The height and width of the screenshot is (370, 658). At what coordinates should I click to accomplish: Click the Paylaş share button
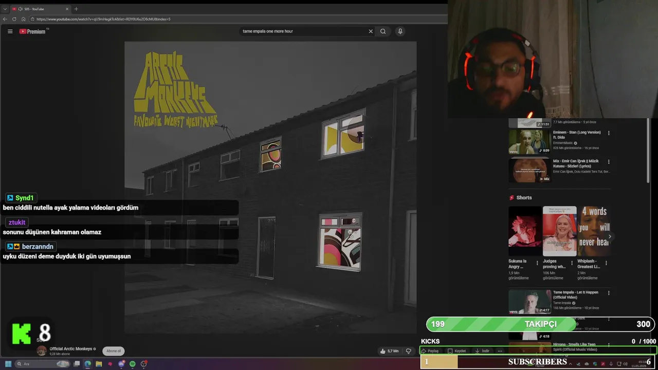(430, 351)
